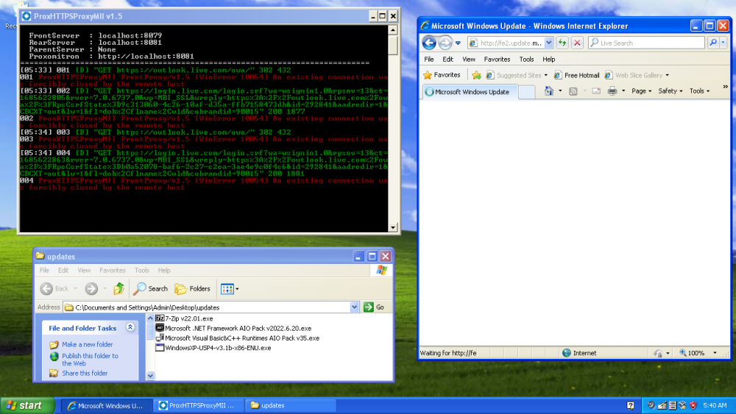This screenshot has width=736, height=414.
Task: Click the taskbar help question mark icon
Action: point(631,406)
